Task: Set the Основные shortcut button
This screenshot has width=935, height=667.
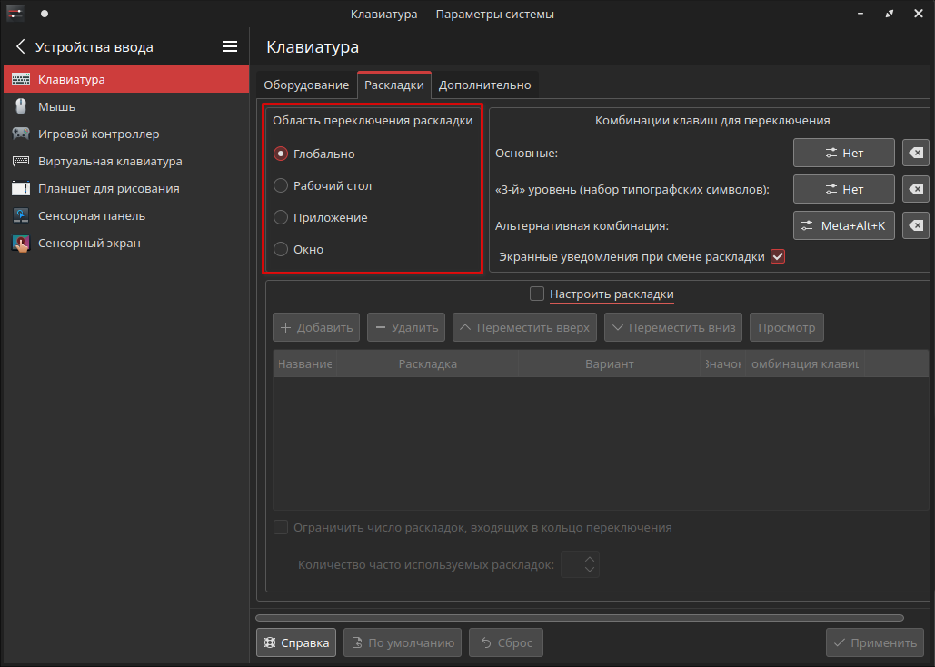Action: (x=844, y=153)
